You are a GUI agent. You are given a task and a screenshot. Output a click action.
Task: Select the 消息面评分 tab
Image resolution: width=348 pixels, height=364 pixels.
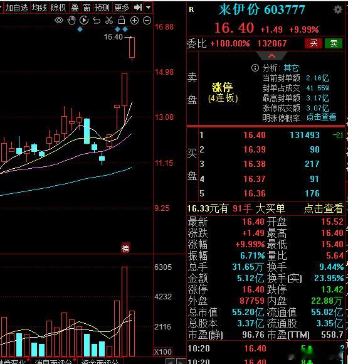click(53, 361)
